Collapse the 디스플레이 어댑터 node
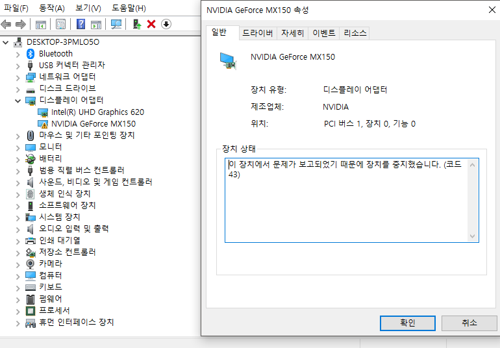This screenshot has height=348, width=500. pos(18,101)
